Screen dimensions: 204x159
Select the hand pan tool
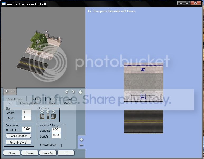(80, 92)
